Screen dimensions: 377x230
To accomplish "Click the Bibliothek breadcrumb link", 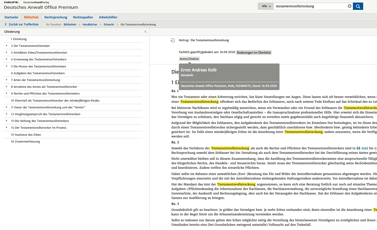I will click(x=70, y=25).
